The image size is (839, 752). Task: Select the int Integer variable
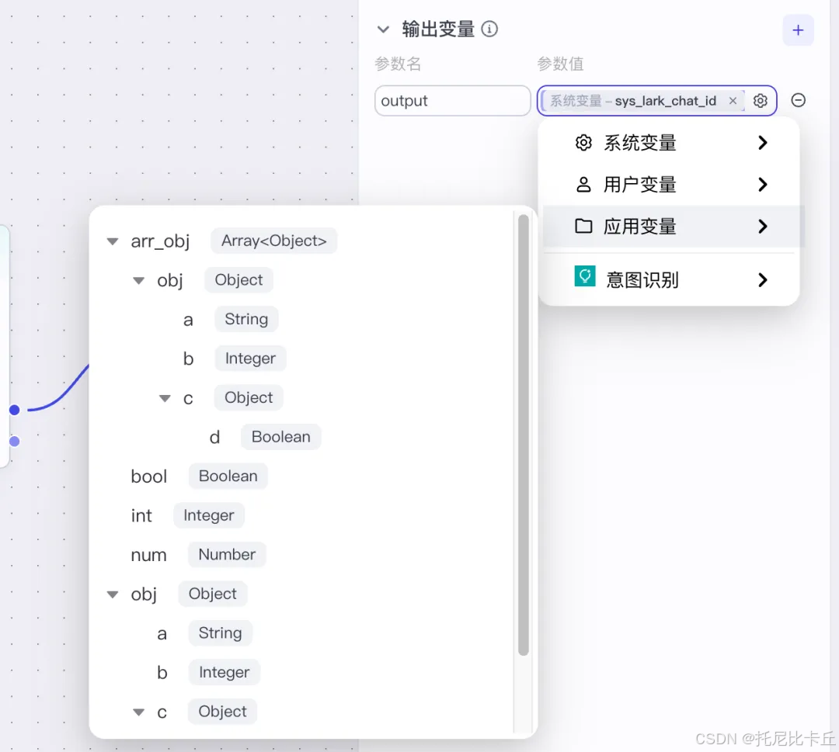(x=187, y=515)
